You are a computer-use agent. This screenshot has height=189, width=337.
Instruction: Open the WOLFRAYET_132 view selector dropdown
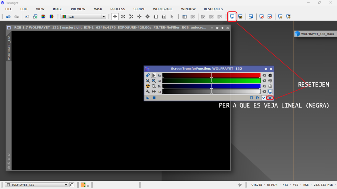[x=37, y=185]
